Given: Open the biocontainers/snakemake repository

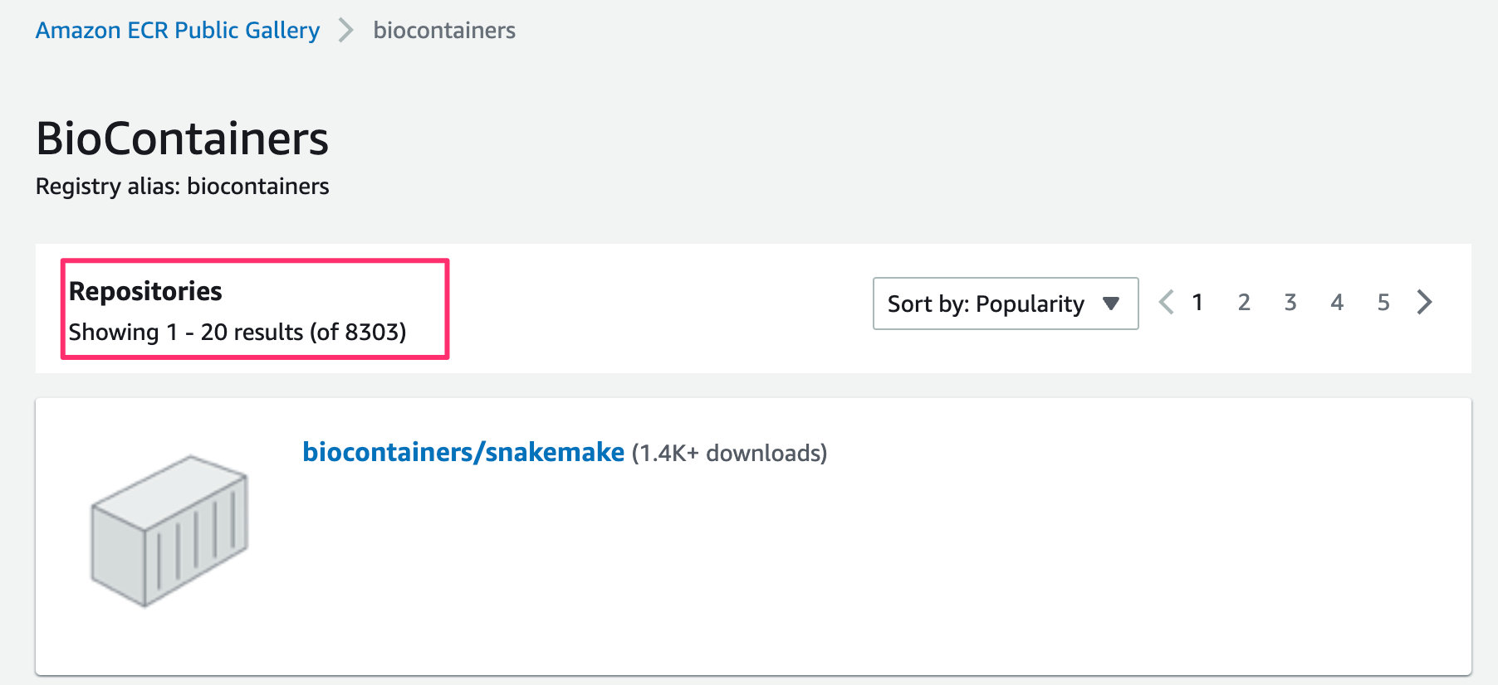Looking at the screenshot, I should [x=463, y=452].
